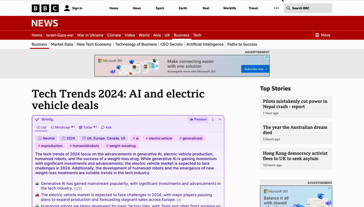
Task: Click the BBC logo
Action: 45,8
